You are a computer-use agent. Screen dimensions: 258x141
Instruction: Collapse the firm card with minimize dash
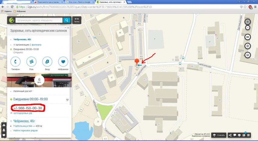coord(66,28)
